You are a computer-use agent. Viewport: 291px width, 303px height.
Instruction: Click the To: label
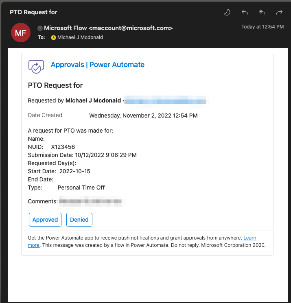[42, 37]
